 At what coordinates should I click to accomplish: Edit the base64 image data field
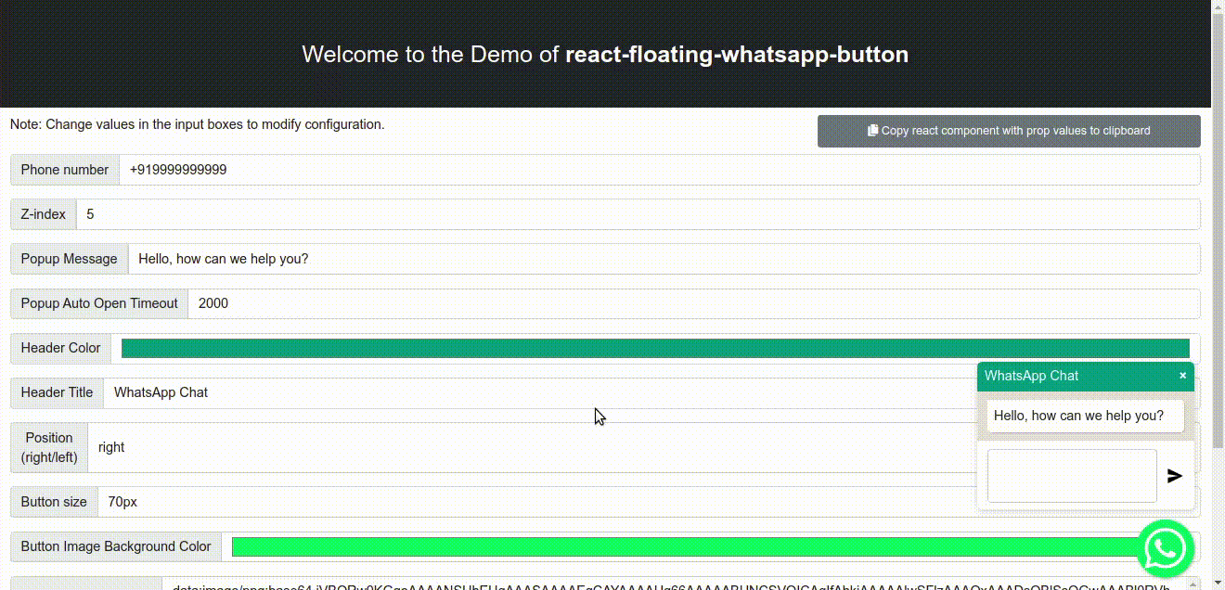tap(681, 584)
